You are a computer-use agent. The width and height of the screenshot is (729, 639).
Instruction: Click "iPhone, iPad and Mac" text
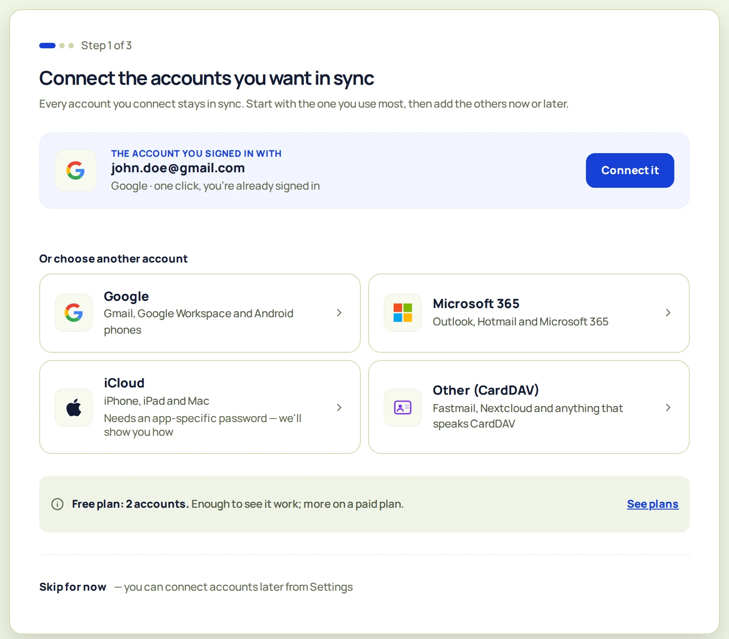click(x=156, y=401)
